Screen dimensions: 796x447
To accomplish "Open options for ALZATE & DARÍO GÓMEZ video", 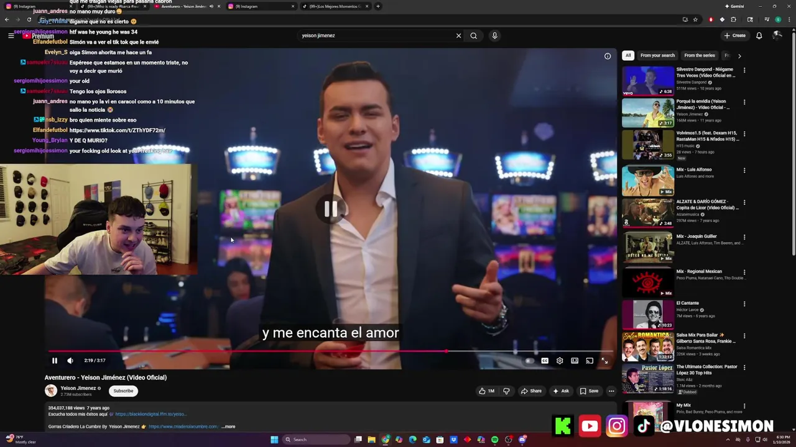I will coord(744,203).
